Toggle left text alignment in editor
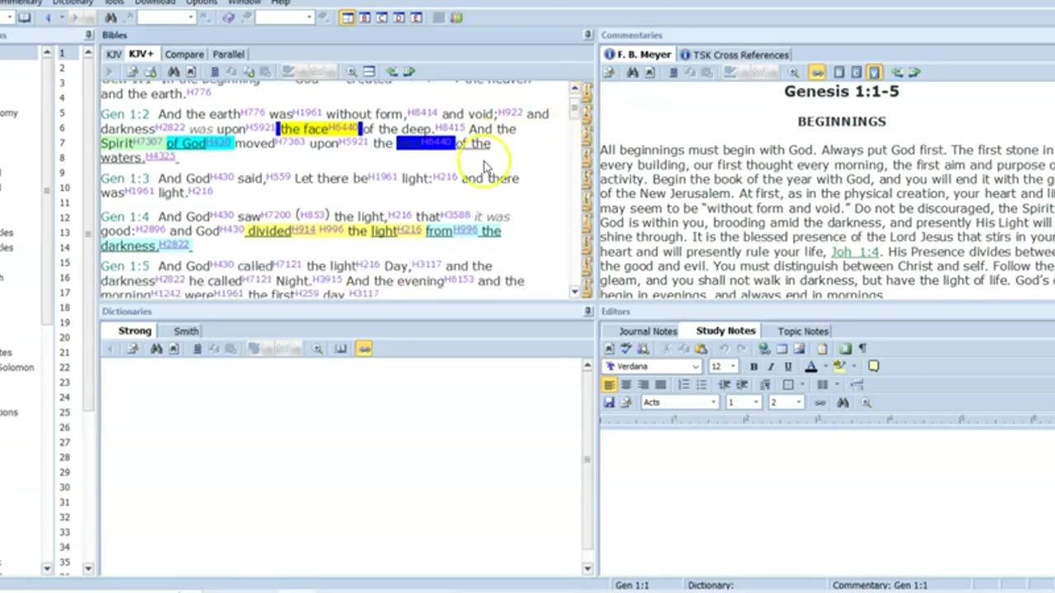 pyautogui.click(x=609, y=385)
